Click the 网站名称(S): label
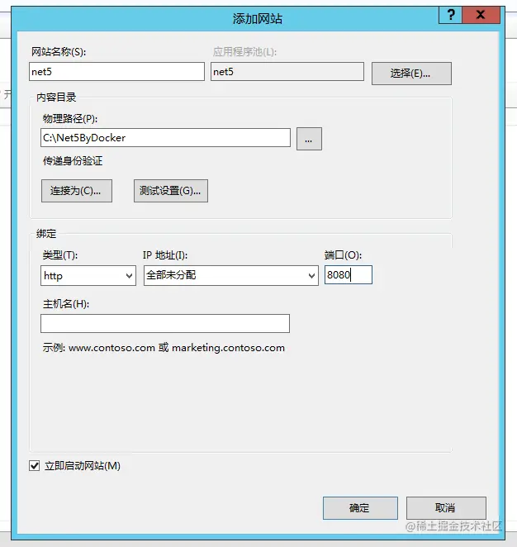Image resolution: width=517 pixels, height=547 pixels. tap(59, 52)
